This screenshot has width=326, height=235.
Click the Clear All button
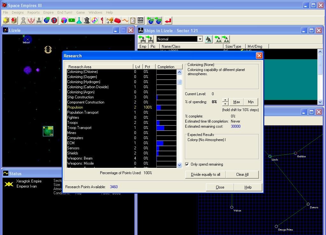click(x=242, y=174)
